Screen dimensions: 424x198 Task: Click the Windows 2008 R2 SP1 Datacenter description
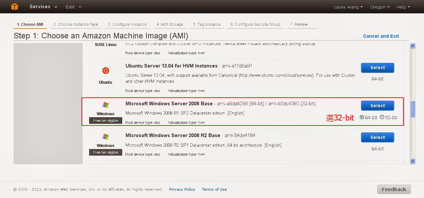tap(203, 145)
